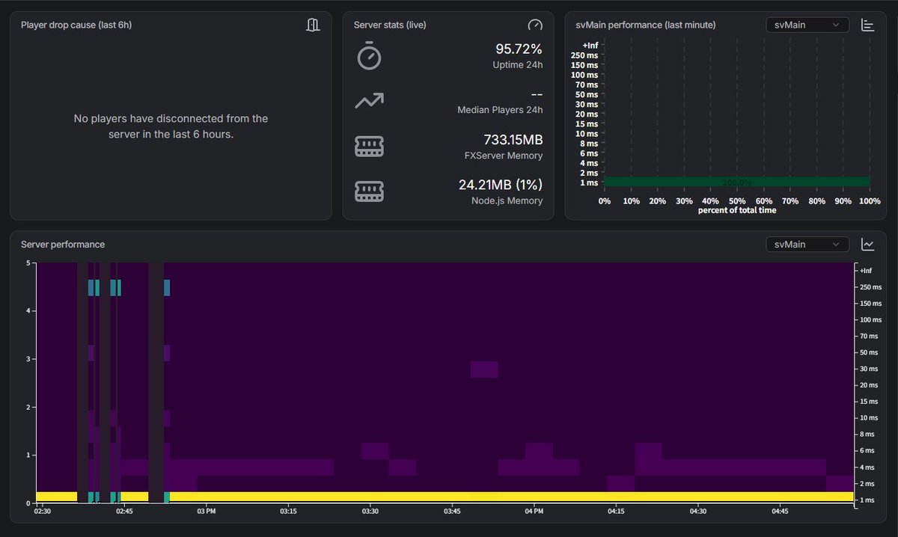Click the 733.15MB memory value

513,139
